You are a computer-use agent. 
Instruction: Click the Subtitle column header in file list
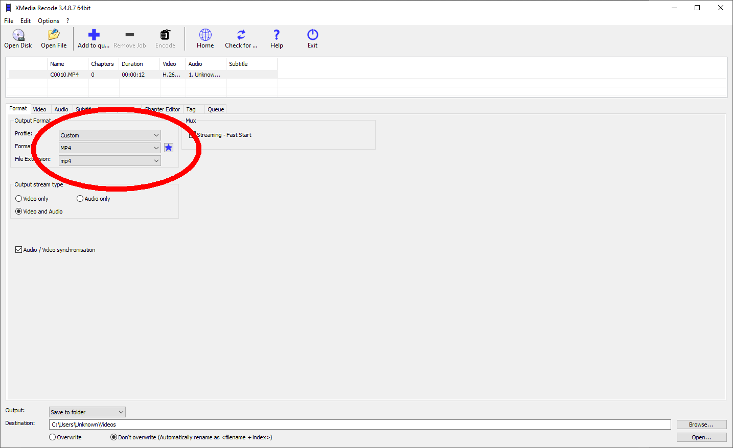[252, 64]
